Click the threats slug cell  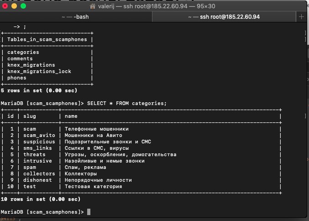34,154
